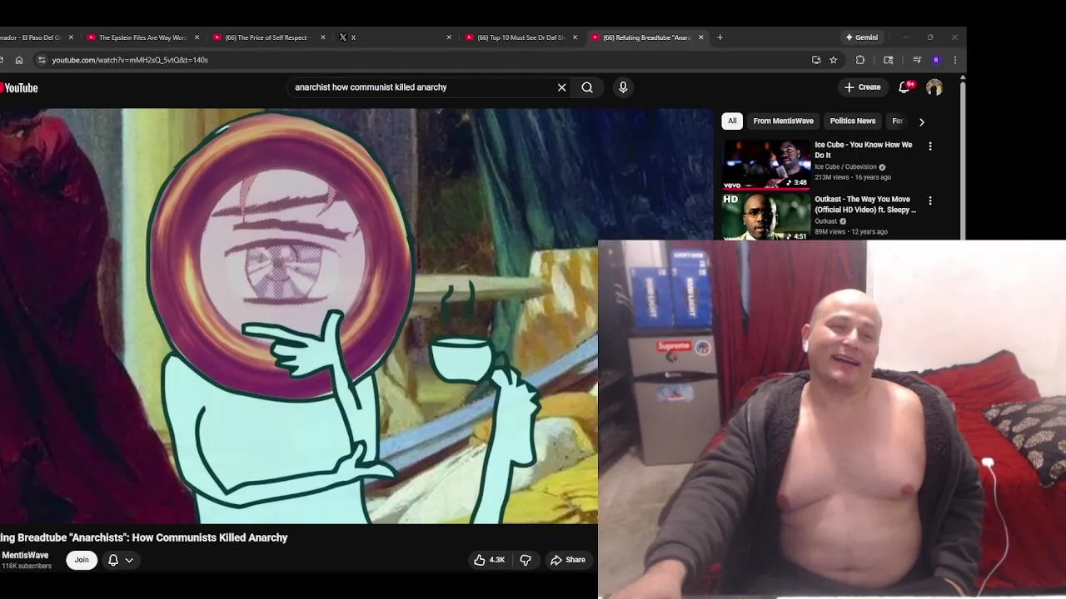
Task: Click the Create button
Action: 862,87
